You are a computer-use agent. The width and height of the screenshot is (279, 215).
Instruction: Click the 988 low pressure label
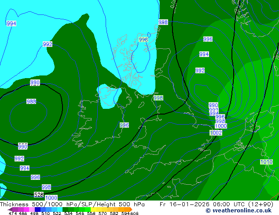tap(31, 101)
